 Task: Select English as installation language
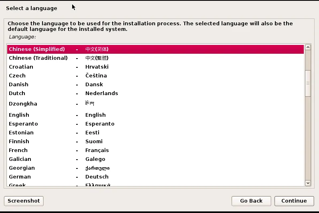pyautogui.click(x=19, y=115)
